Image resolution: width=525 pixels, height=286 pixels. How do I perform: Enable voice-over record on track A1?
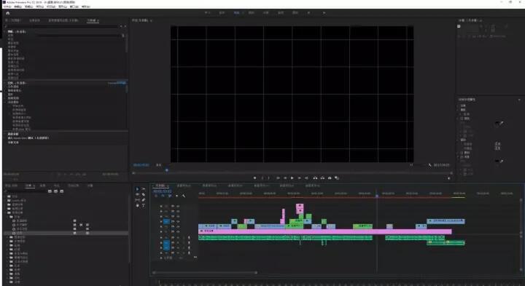pos(189,238)
